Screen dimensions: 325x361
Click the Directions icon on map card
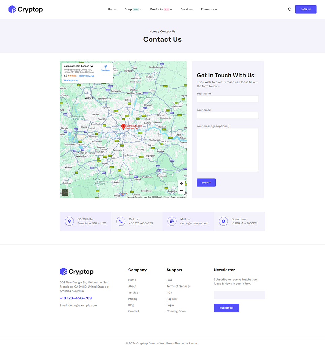[105, 67]
